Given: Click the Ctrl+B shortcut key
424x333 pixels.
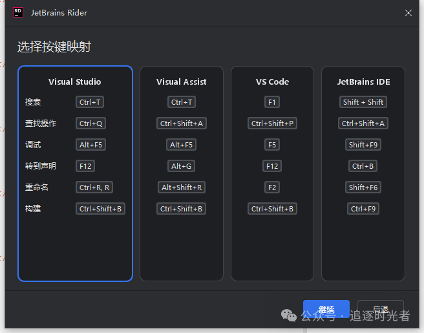Looking at the screenshot, I should [363, 166].
